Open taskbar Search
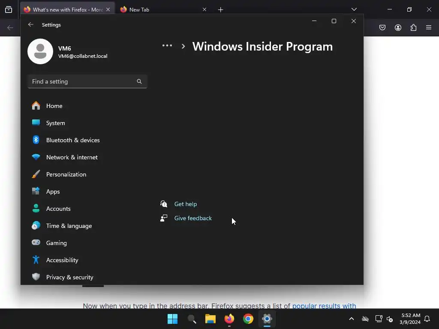The height and width of the screenshot is (329, 439). click(x=192, y=319)
